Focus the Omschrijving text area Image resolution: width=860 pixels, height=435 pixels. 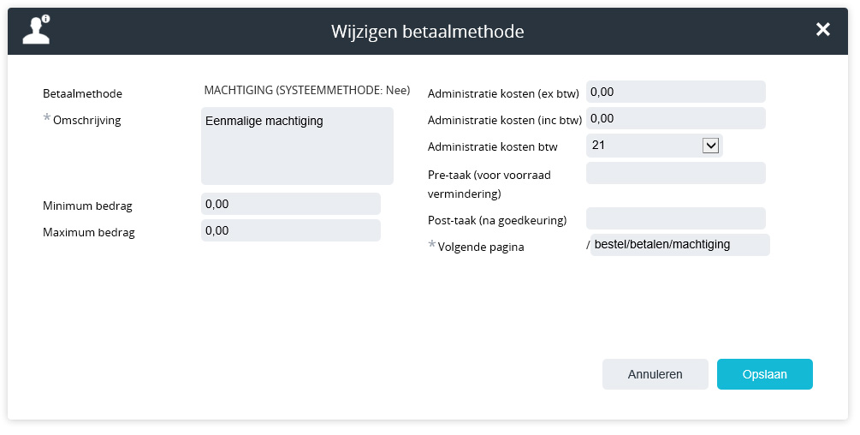297,146
